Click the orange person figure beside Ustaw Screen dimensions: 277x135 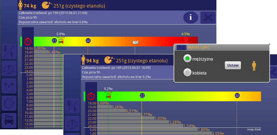point(254,66)
